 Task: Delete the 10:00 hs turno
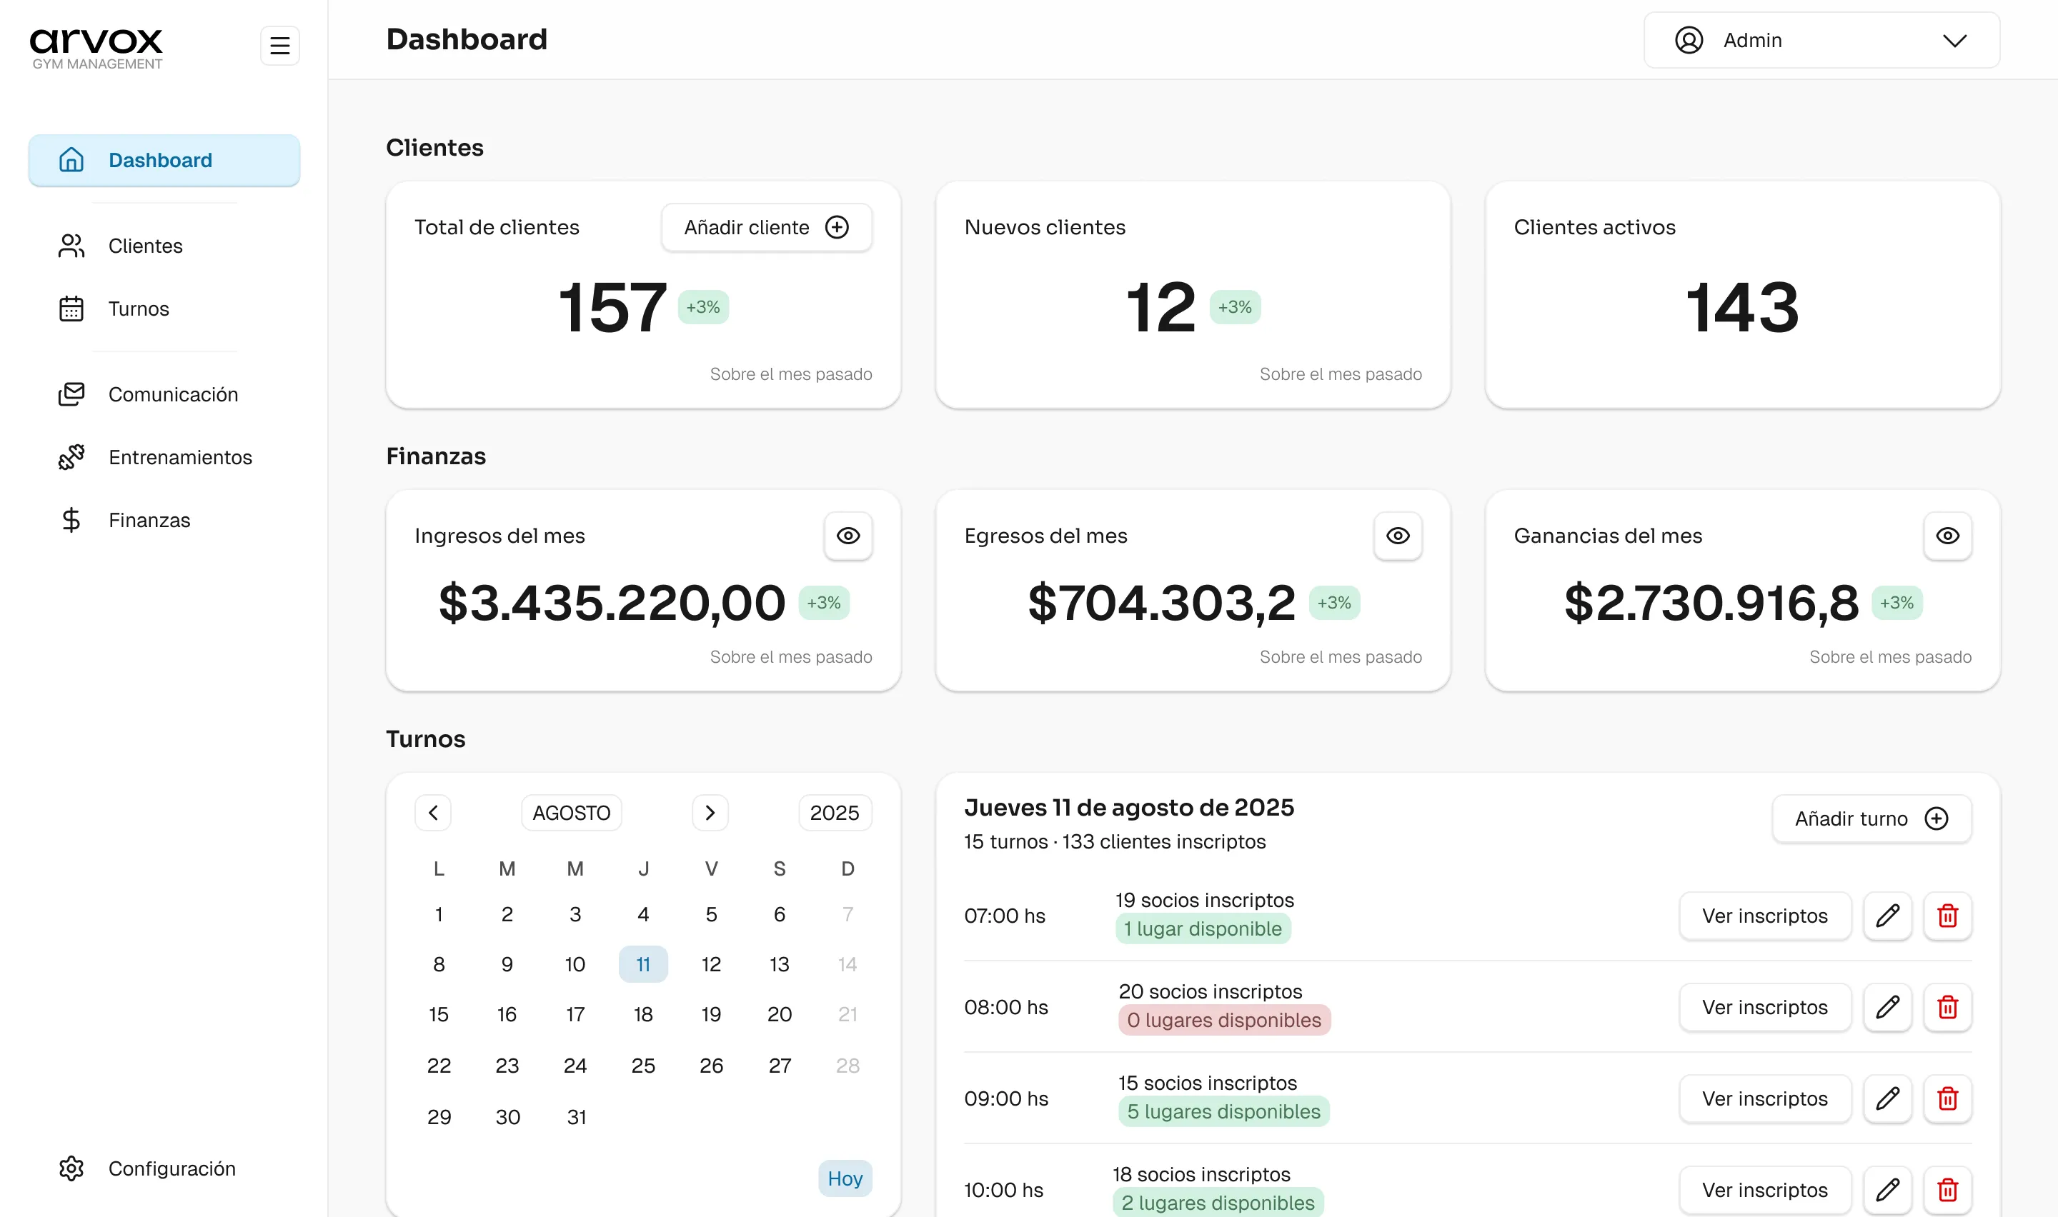[1947, 1190]
